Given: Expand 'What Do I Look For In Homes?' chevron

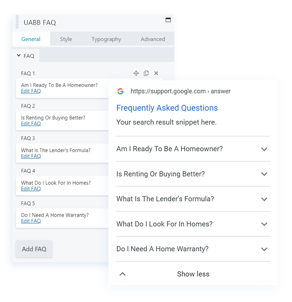Looking at the screenshot, I should point(264,224).
